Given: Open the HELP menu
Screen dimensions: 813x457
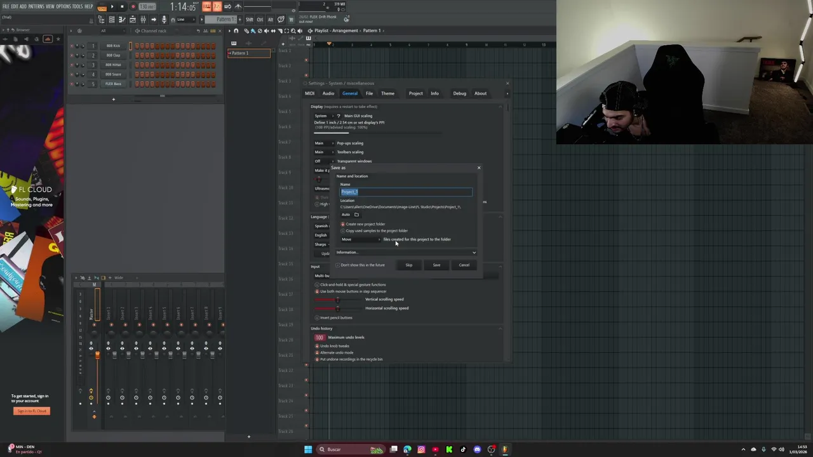Looking at the screenshot, I should click(x=88, y=6).
